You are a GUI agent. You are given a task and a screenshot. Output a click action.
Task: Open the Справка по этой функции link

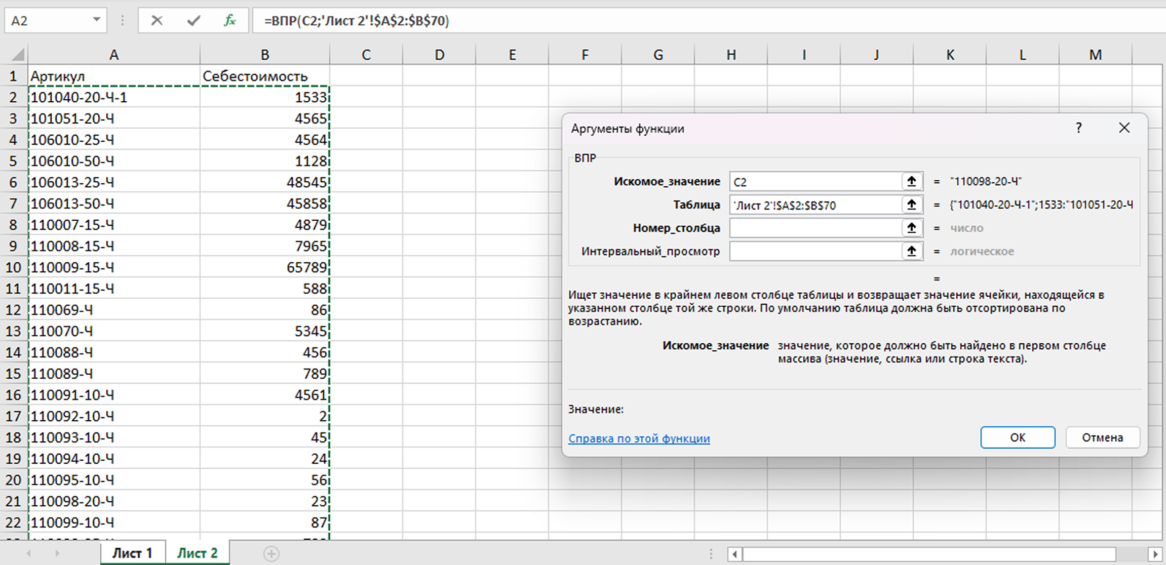coord(639,438)
